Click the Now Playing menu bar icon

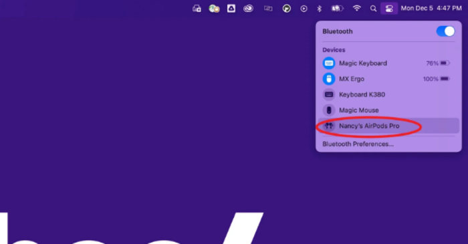[x=304, y=9]
